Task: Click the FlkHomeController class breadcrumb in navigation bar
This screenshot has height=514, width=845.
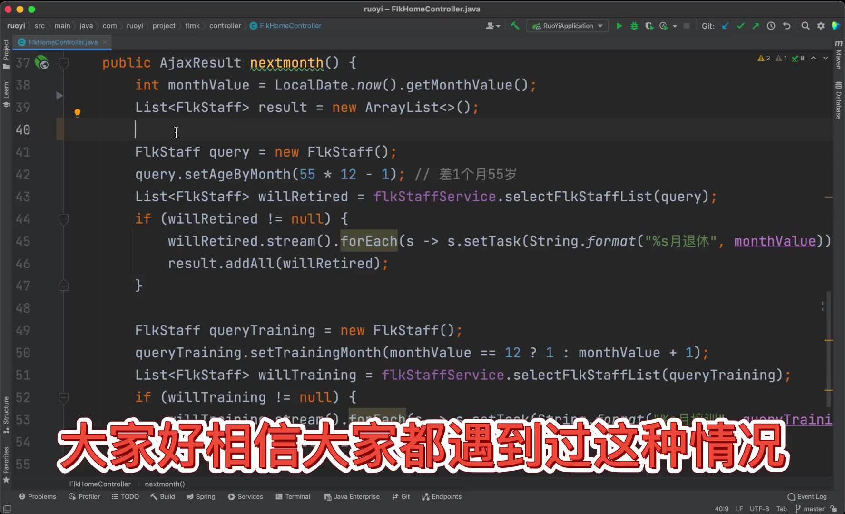Action: [x=285, y=26]
